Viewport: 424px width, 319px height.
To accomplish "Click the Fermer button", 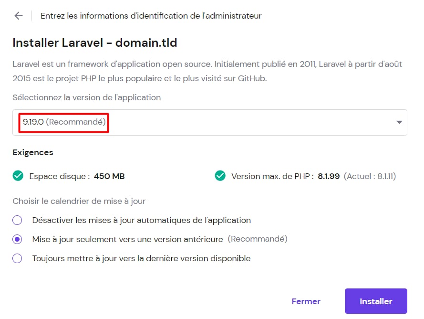I will [x=306, y=301].
